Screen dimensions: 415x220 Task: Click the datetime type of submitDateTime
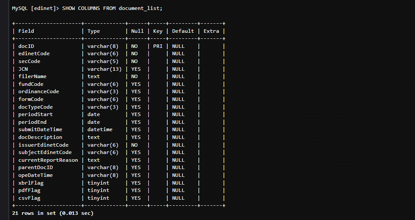pos(100,129)
